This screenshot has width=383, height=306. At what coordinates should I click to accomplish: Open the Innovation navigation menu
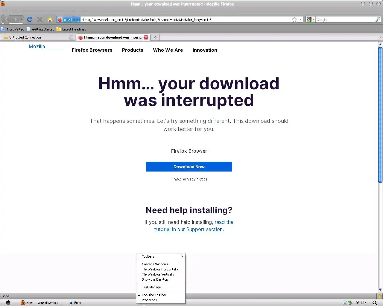pyautogui.click(x=205, y=50)
